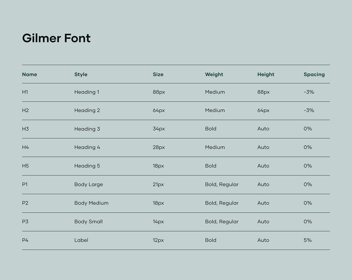
Task: Click the 'Spacing' column header
Action: click(x=314, y=74)
